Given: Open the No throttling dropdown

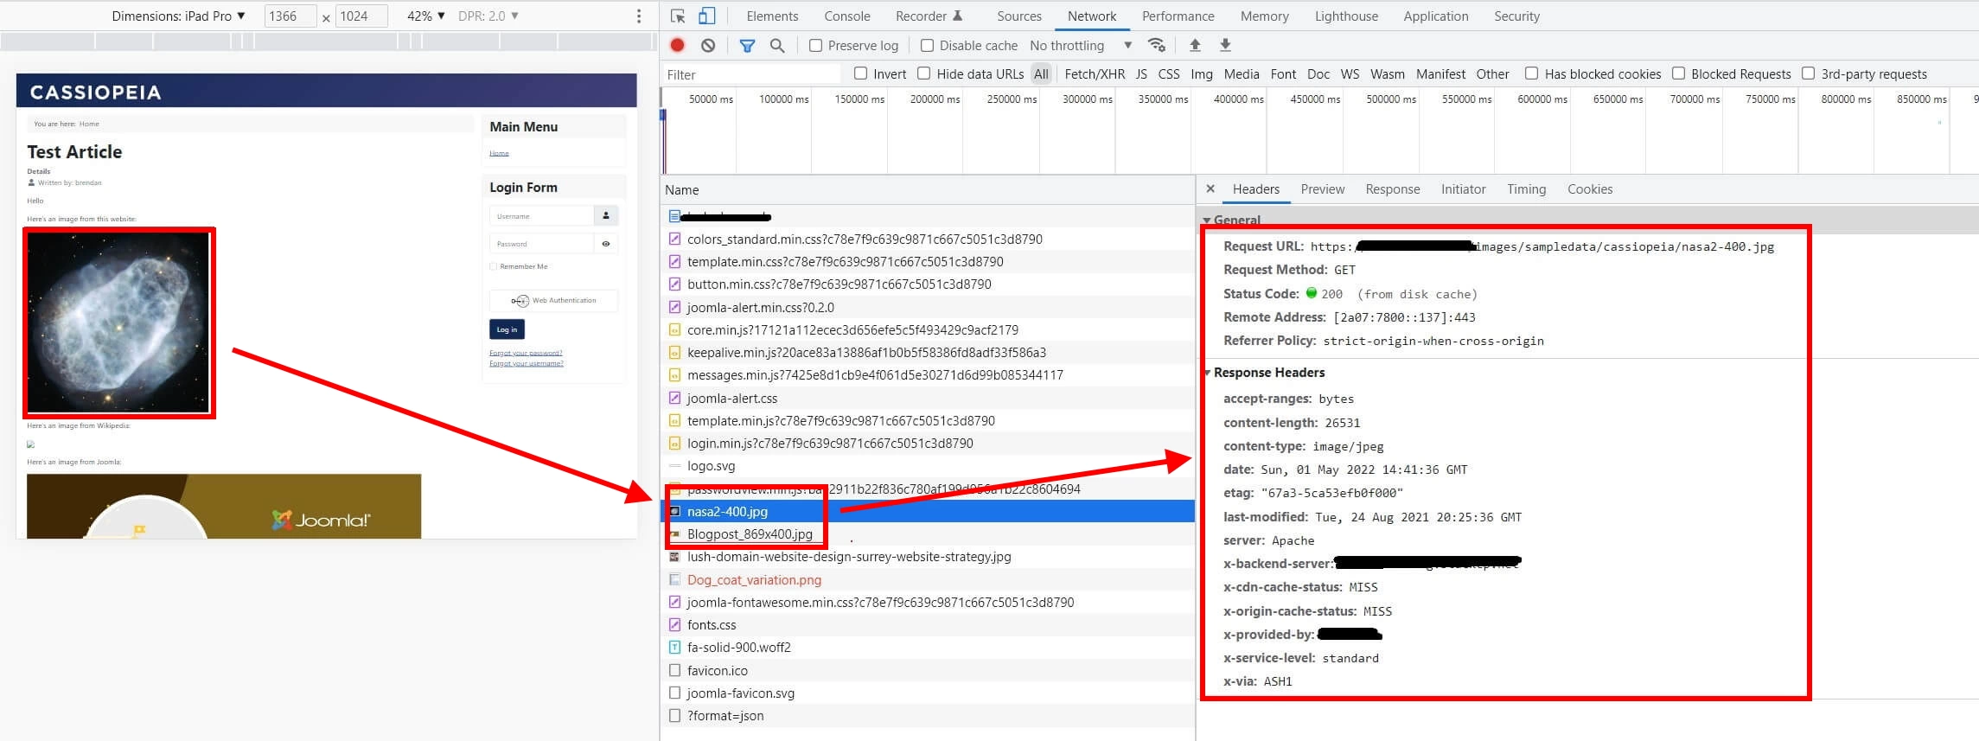Looking at the screenshot, I should pyautogui.click(x=1081, y=45).
